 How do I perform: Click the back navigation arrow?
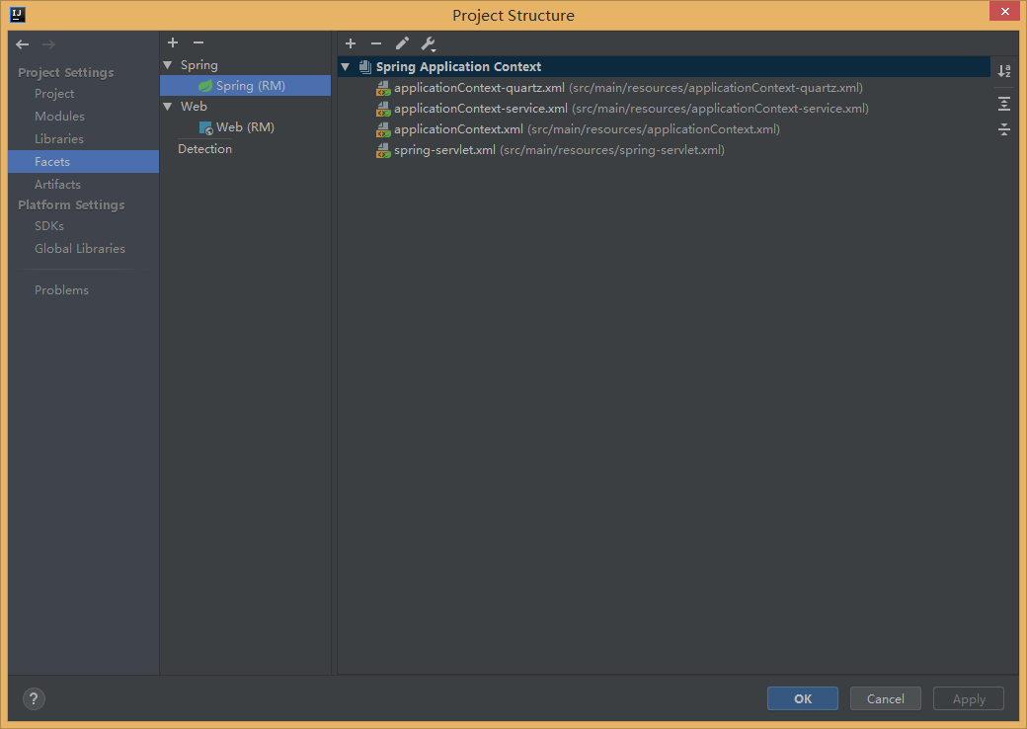(x=23, y=44)
